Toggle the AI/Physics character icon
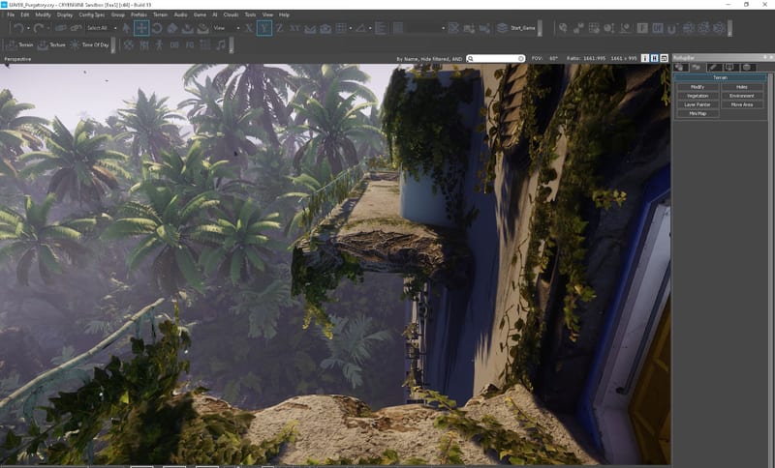775x468 pixels. tap(159, 44)
